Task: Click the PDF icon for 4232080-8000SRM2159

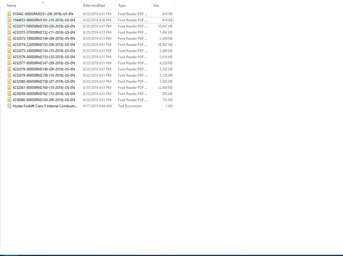Action: [x=9, y=81]
